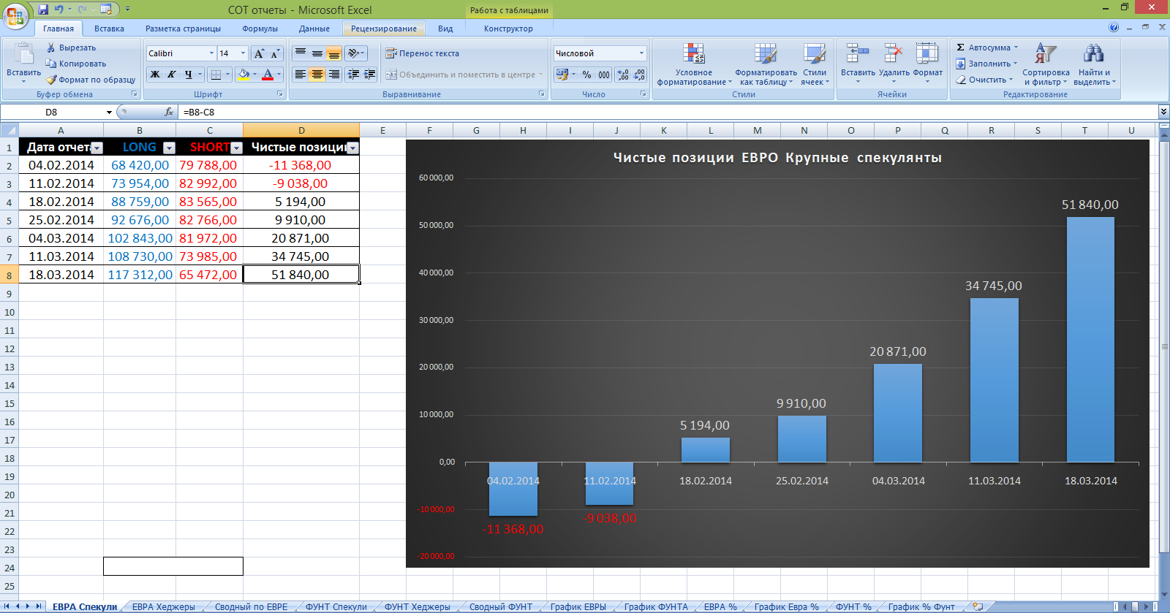The height and width of the screenshot is (613, 1170).
Task: Expand the formula bar
Action: pyautogui.click(x=1163, y=112)
